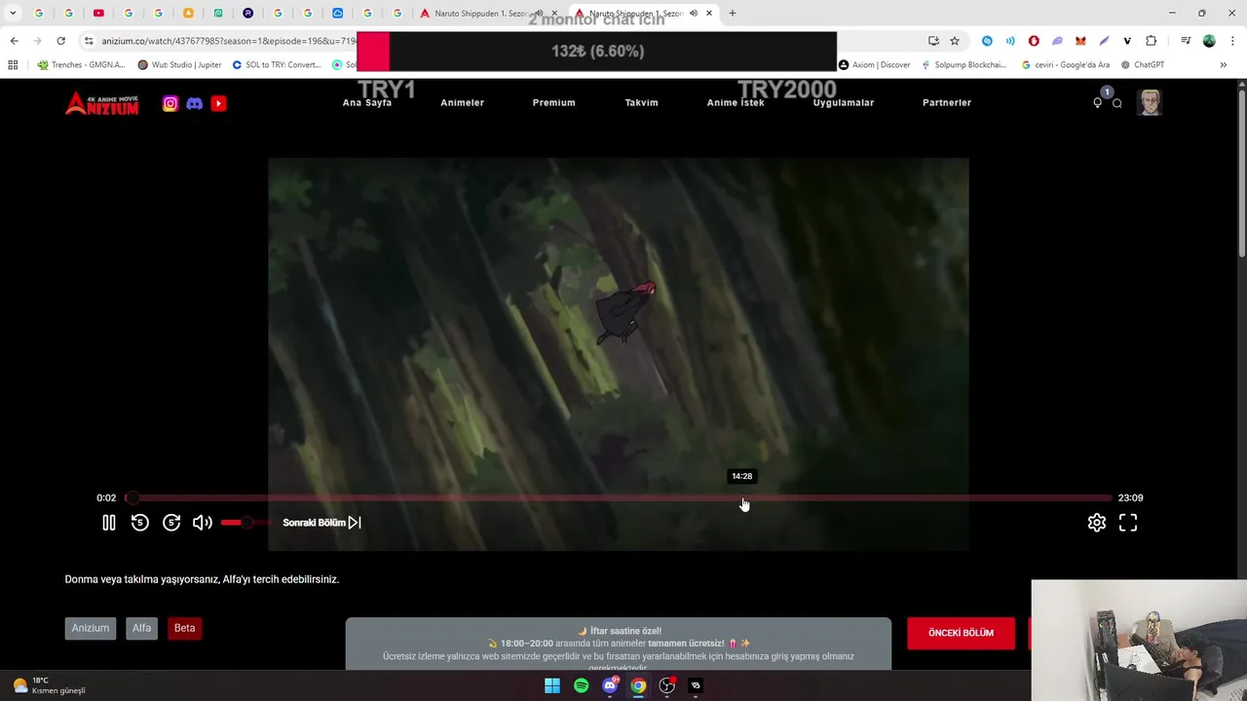Viewport: 1247px width, 701px height.
Task: Open the Takvim menu item
Action: (641, 102)
